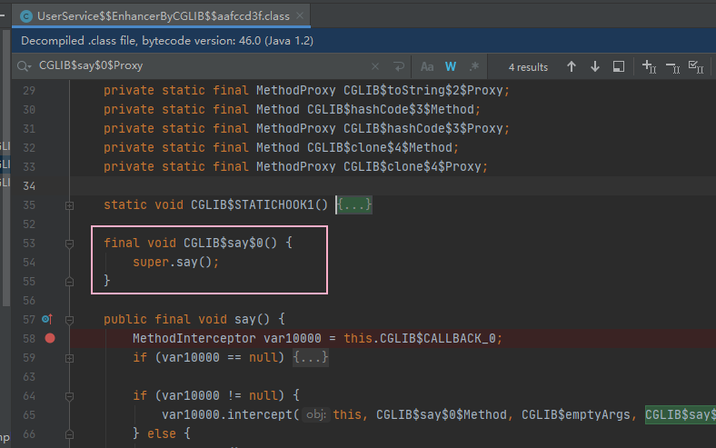Click CGLIB$hashCode$3$Proxy field on line 31
The height and width of the screenshot is (448, 716).
423,128
